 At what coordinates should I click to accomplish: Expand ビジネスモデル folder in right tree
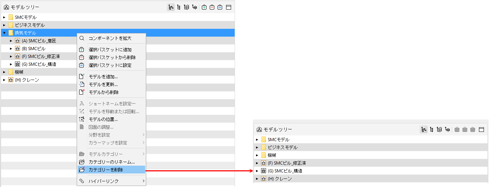pyautogui.click(x=257, y=147)
